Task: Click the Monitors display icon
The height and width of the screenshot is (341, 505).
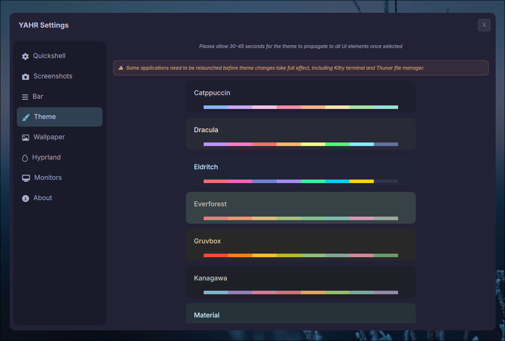Action: click(26, 178)
